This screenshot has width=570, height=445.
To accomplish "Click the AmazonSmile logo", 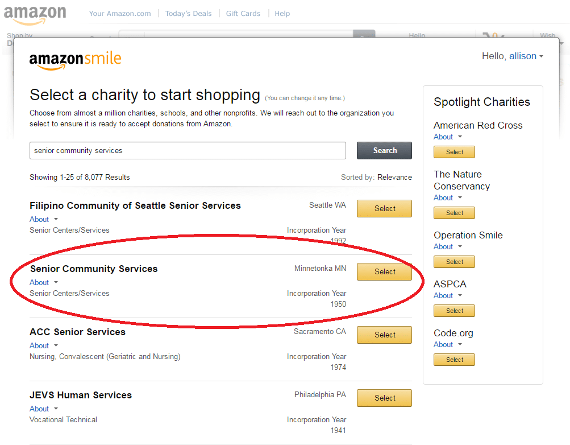I will [x=75, y=60].
